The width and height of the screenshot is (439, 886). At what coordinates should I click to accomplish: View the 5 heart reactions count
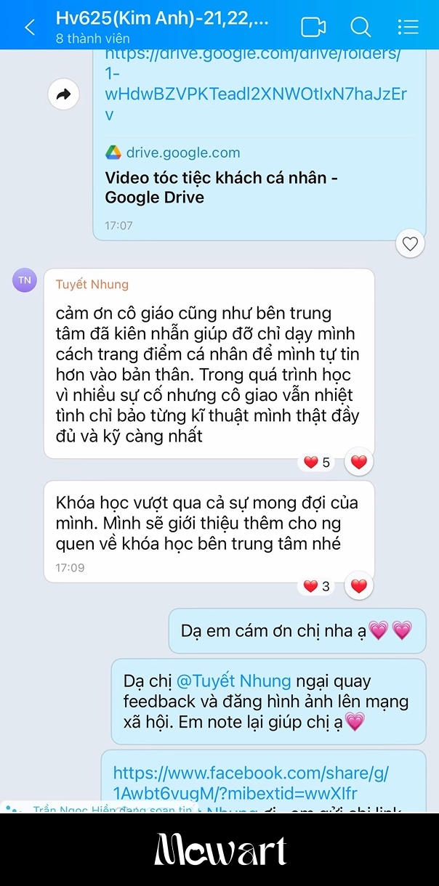click(316, 462)
